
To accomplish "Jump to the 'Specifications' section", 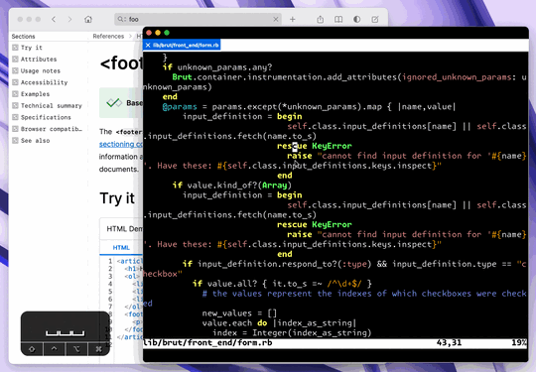I will [46, 117].
